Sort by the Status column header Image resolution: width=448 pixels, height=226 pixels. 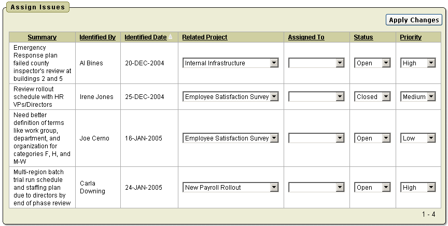pos(363,37)
